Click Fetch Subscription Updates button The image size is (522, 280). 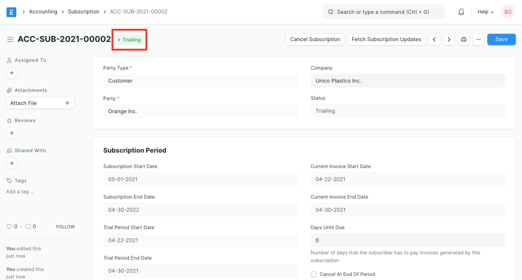coord(386,39)
